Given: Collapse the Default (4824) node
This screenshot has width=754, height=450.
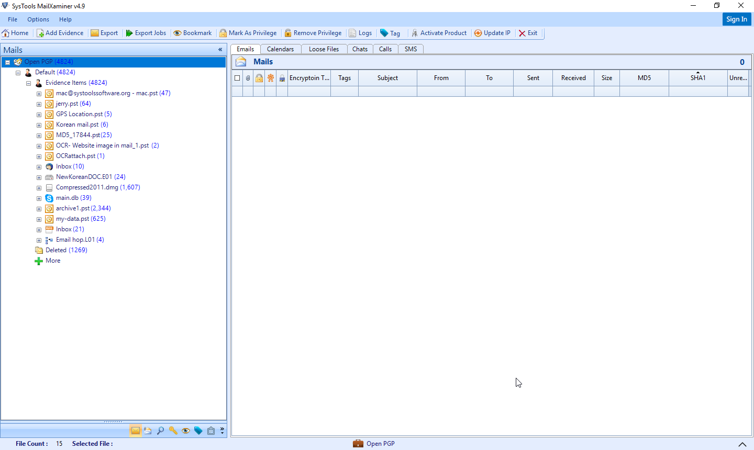Looking at the screenshot, I should (x=18, y=73).
